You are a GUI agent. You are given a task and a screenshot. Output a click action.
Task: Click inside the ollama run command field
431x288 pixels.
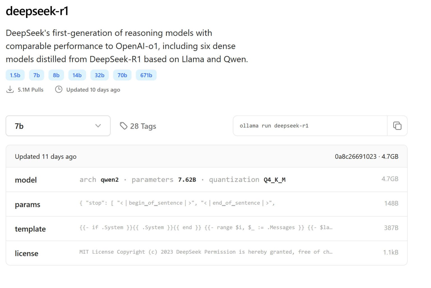(x=309, y=126)
